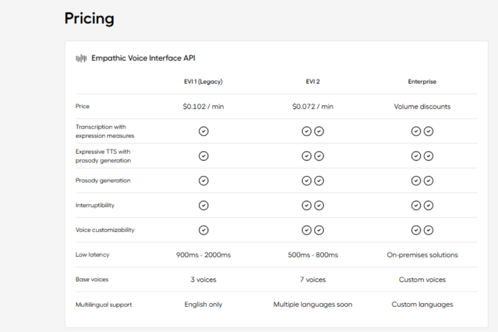Screen dimensions: 498x332
Task: Click the 500ms - 800ms latency value
Action: 313,255
